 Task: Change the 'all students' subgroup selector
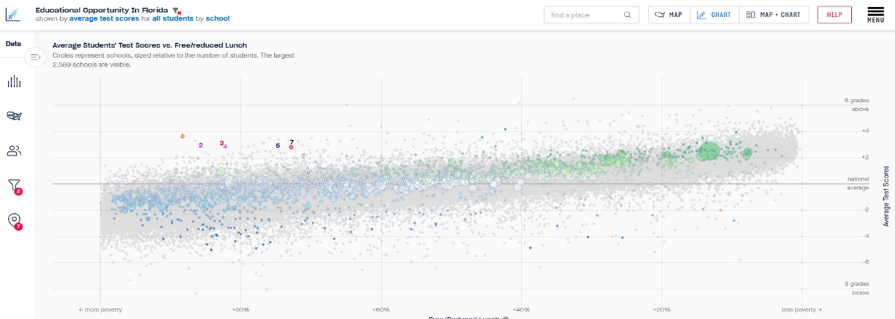173,19
